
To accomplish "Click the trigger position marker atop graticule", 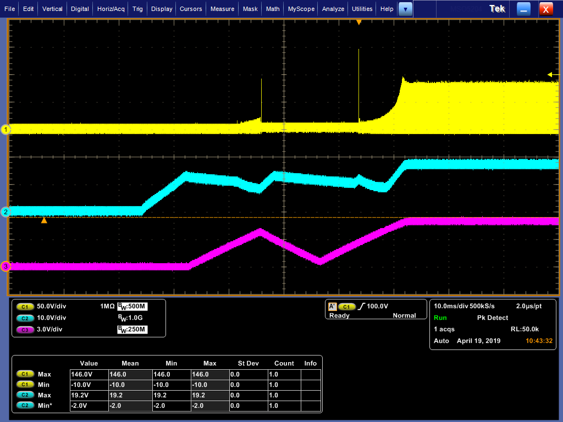I will pyautogui.click(x=358, y=23).
